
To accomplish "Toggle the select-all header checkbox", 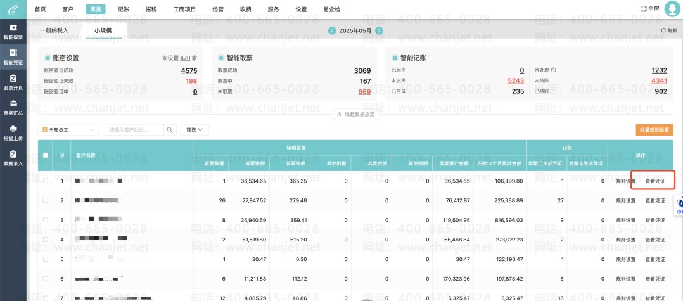I will click(46, 155).
